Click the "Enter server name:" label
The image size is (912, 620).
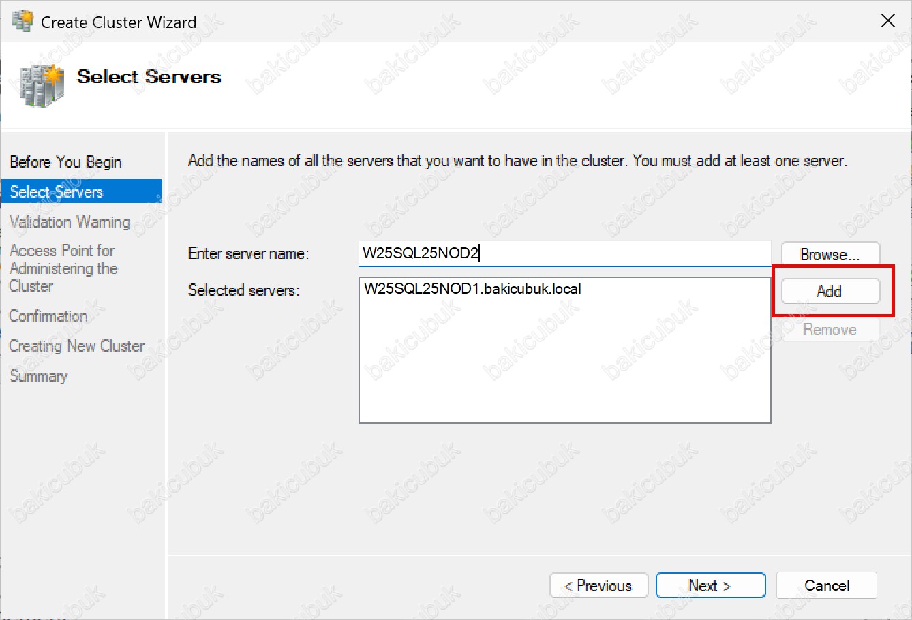click(x=249, y=254)
